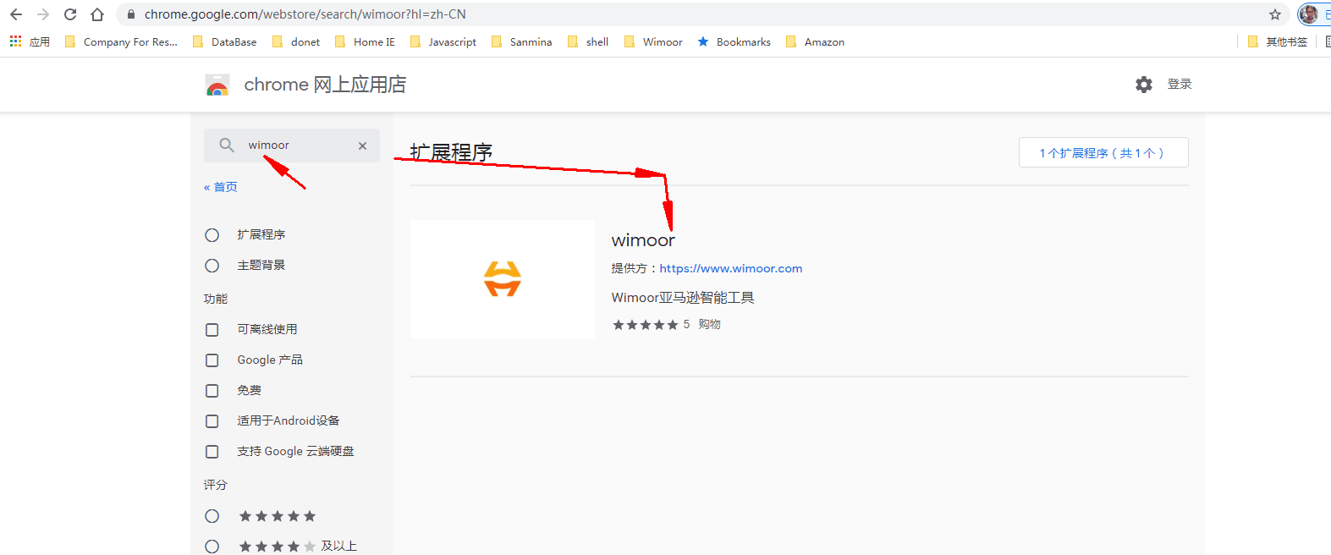Visit https://www.wimoor.com provider link

[x=731, y=268]
